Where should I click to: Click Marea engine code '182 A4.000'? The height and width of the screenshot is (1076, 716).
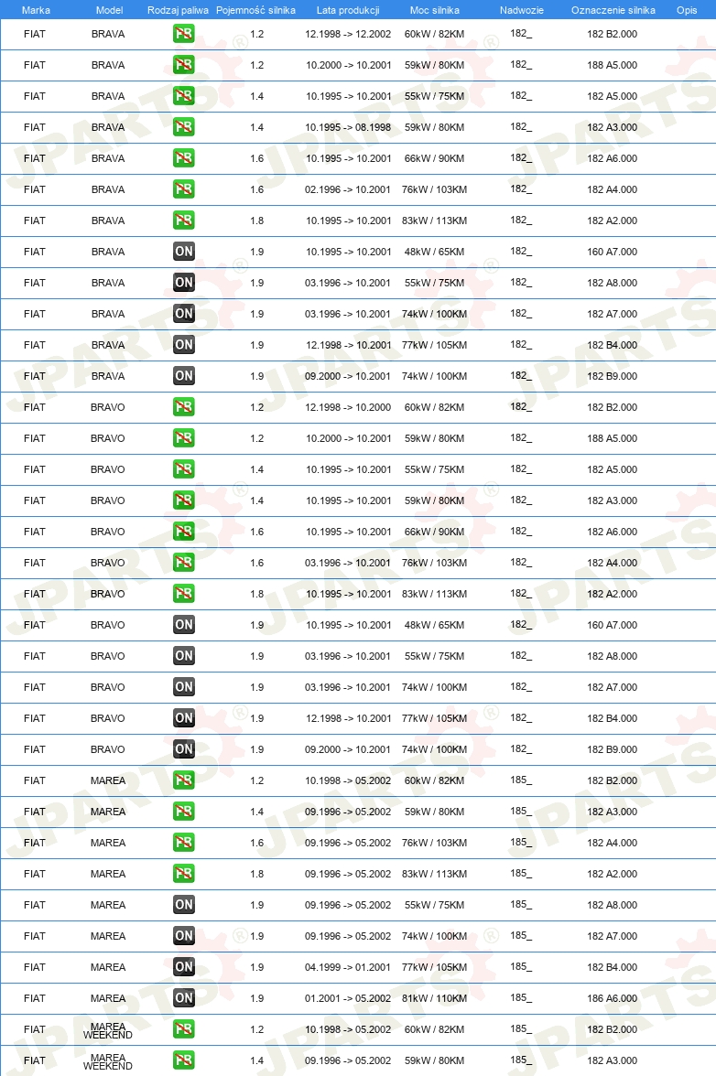[612, 843]
